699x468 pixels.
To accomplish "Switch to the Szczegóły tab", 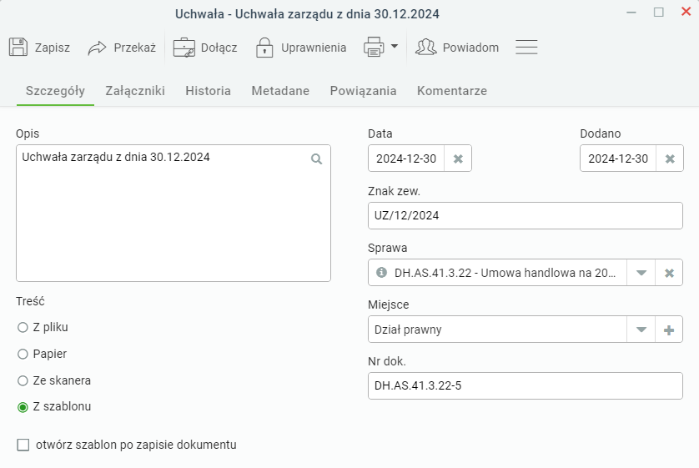I will point(55,91).
